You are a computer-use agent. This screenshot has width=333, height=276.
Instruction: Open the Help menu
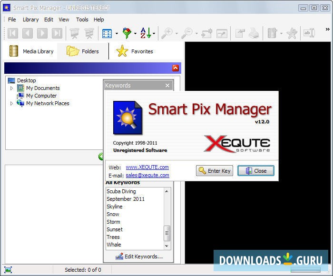tap(99, 20)
